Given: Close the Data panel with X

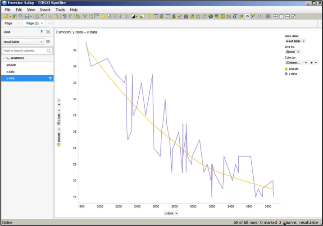Looking at the screenshot, I should [48, 32].
